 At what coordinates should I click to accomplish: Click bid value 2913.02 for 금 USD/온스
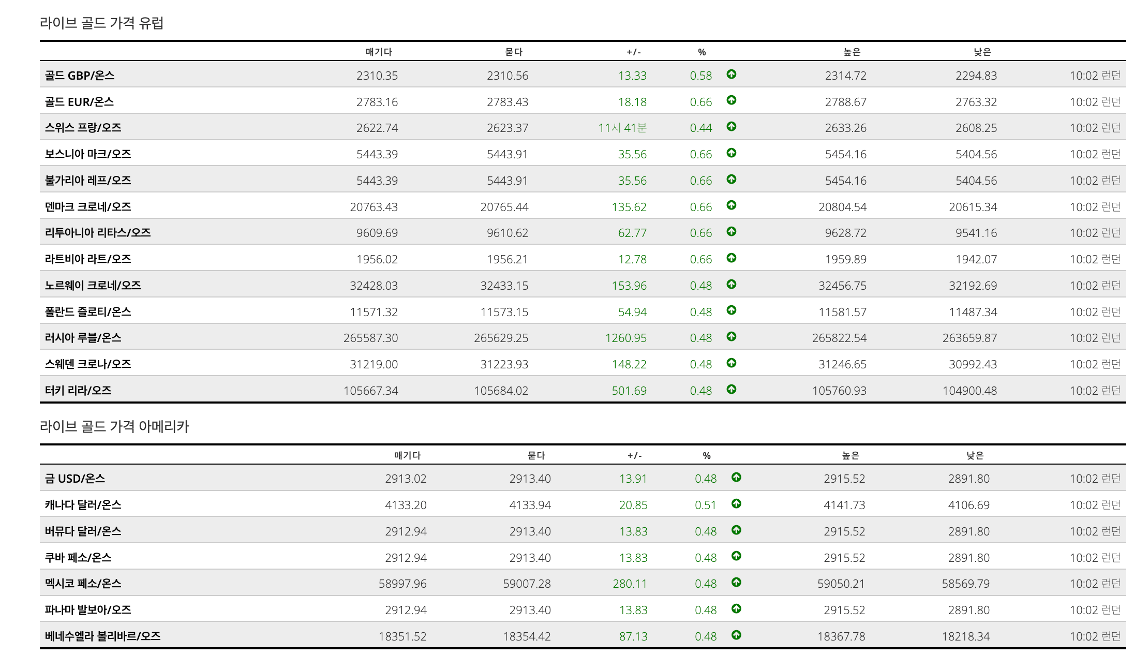[x=406, y=479]
